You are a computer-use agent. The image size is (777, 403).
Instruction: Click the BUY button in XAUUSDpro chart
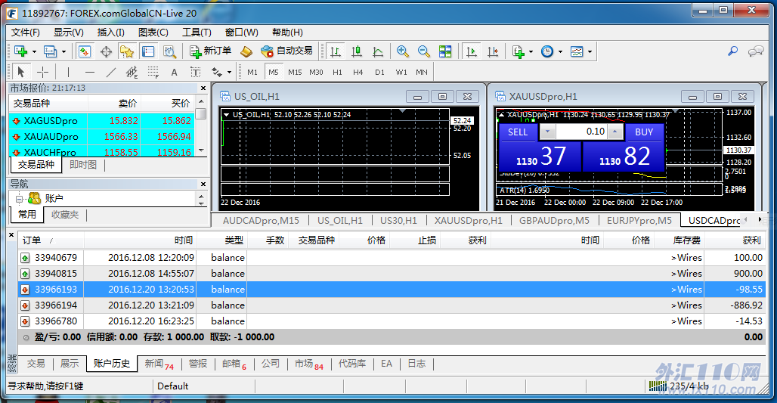[644, 132]
